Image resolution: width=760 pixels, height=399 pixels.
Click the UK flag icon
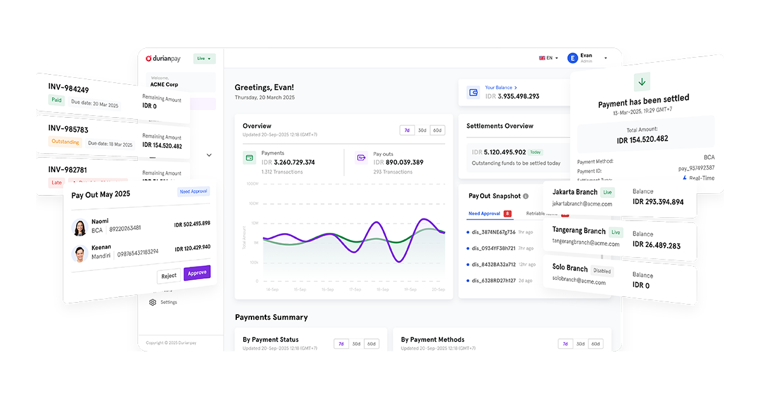[x=542, y=58]
